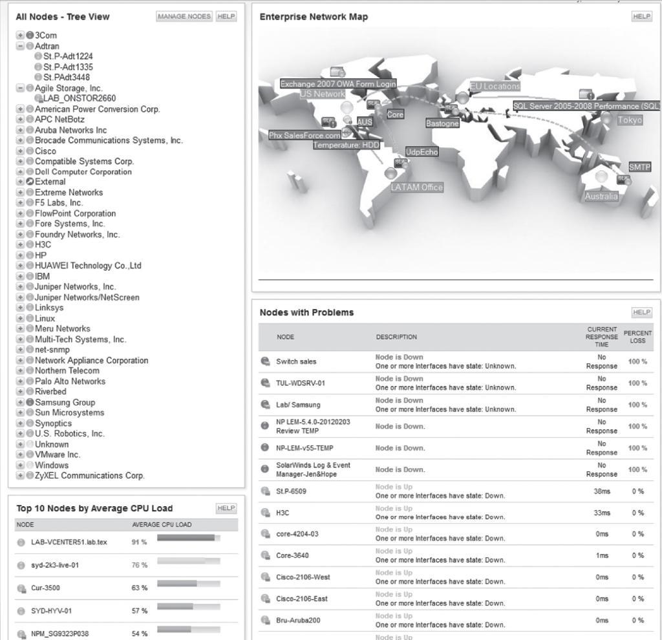Click the Cur-3500 CPU load bar
662x640 pixels.
click(x=189, y=584)
